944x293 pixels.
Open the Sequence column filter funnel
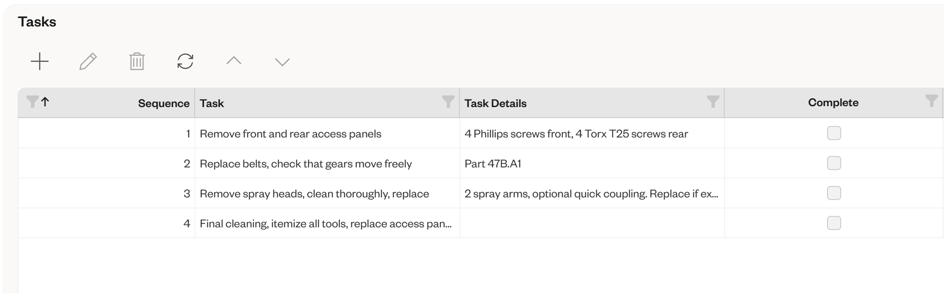coord(32,101)
